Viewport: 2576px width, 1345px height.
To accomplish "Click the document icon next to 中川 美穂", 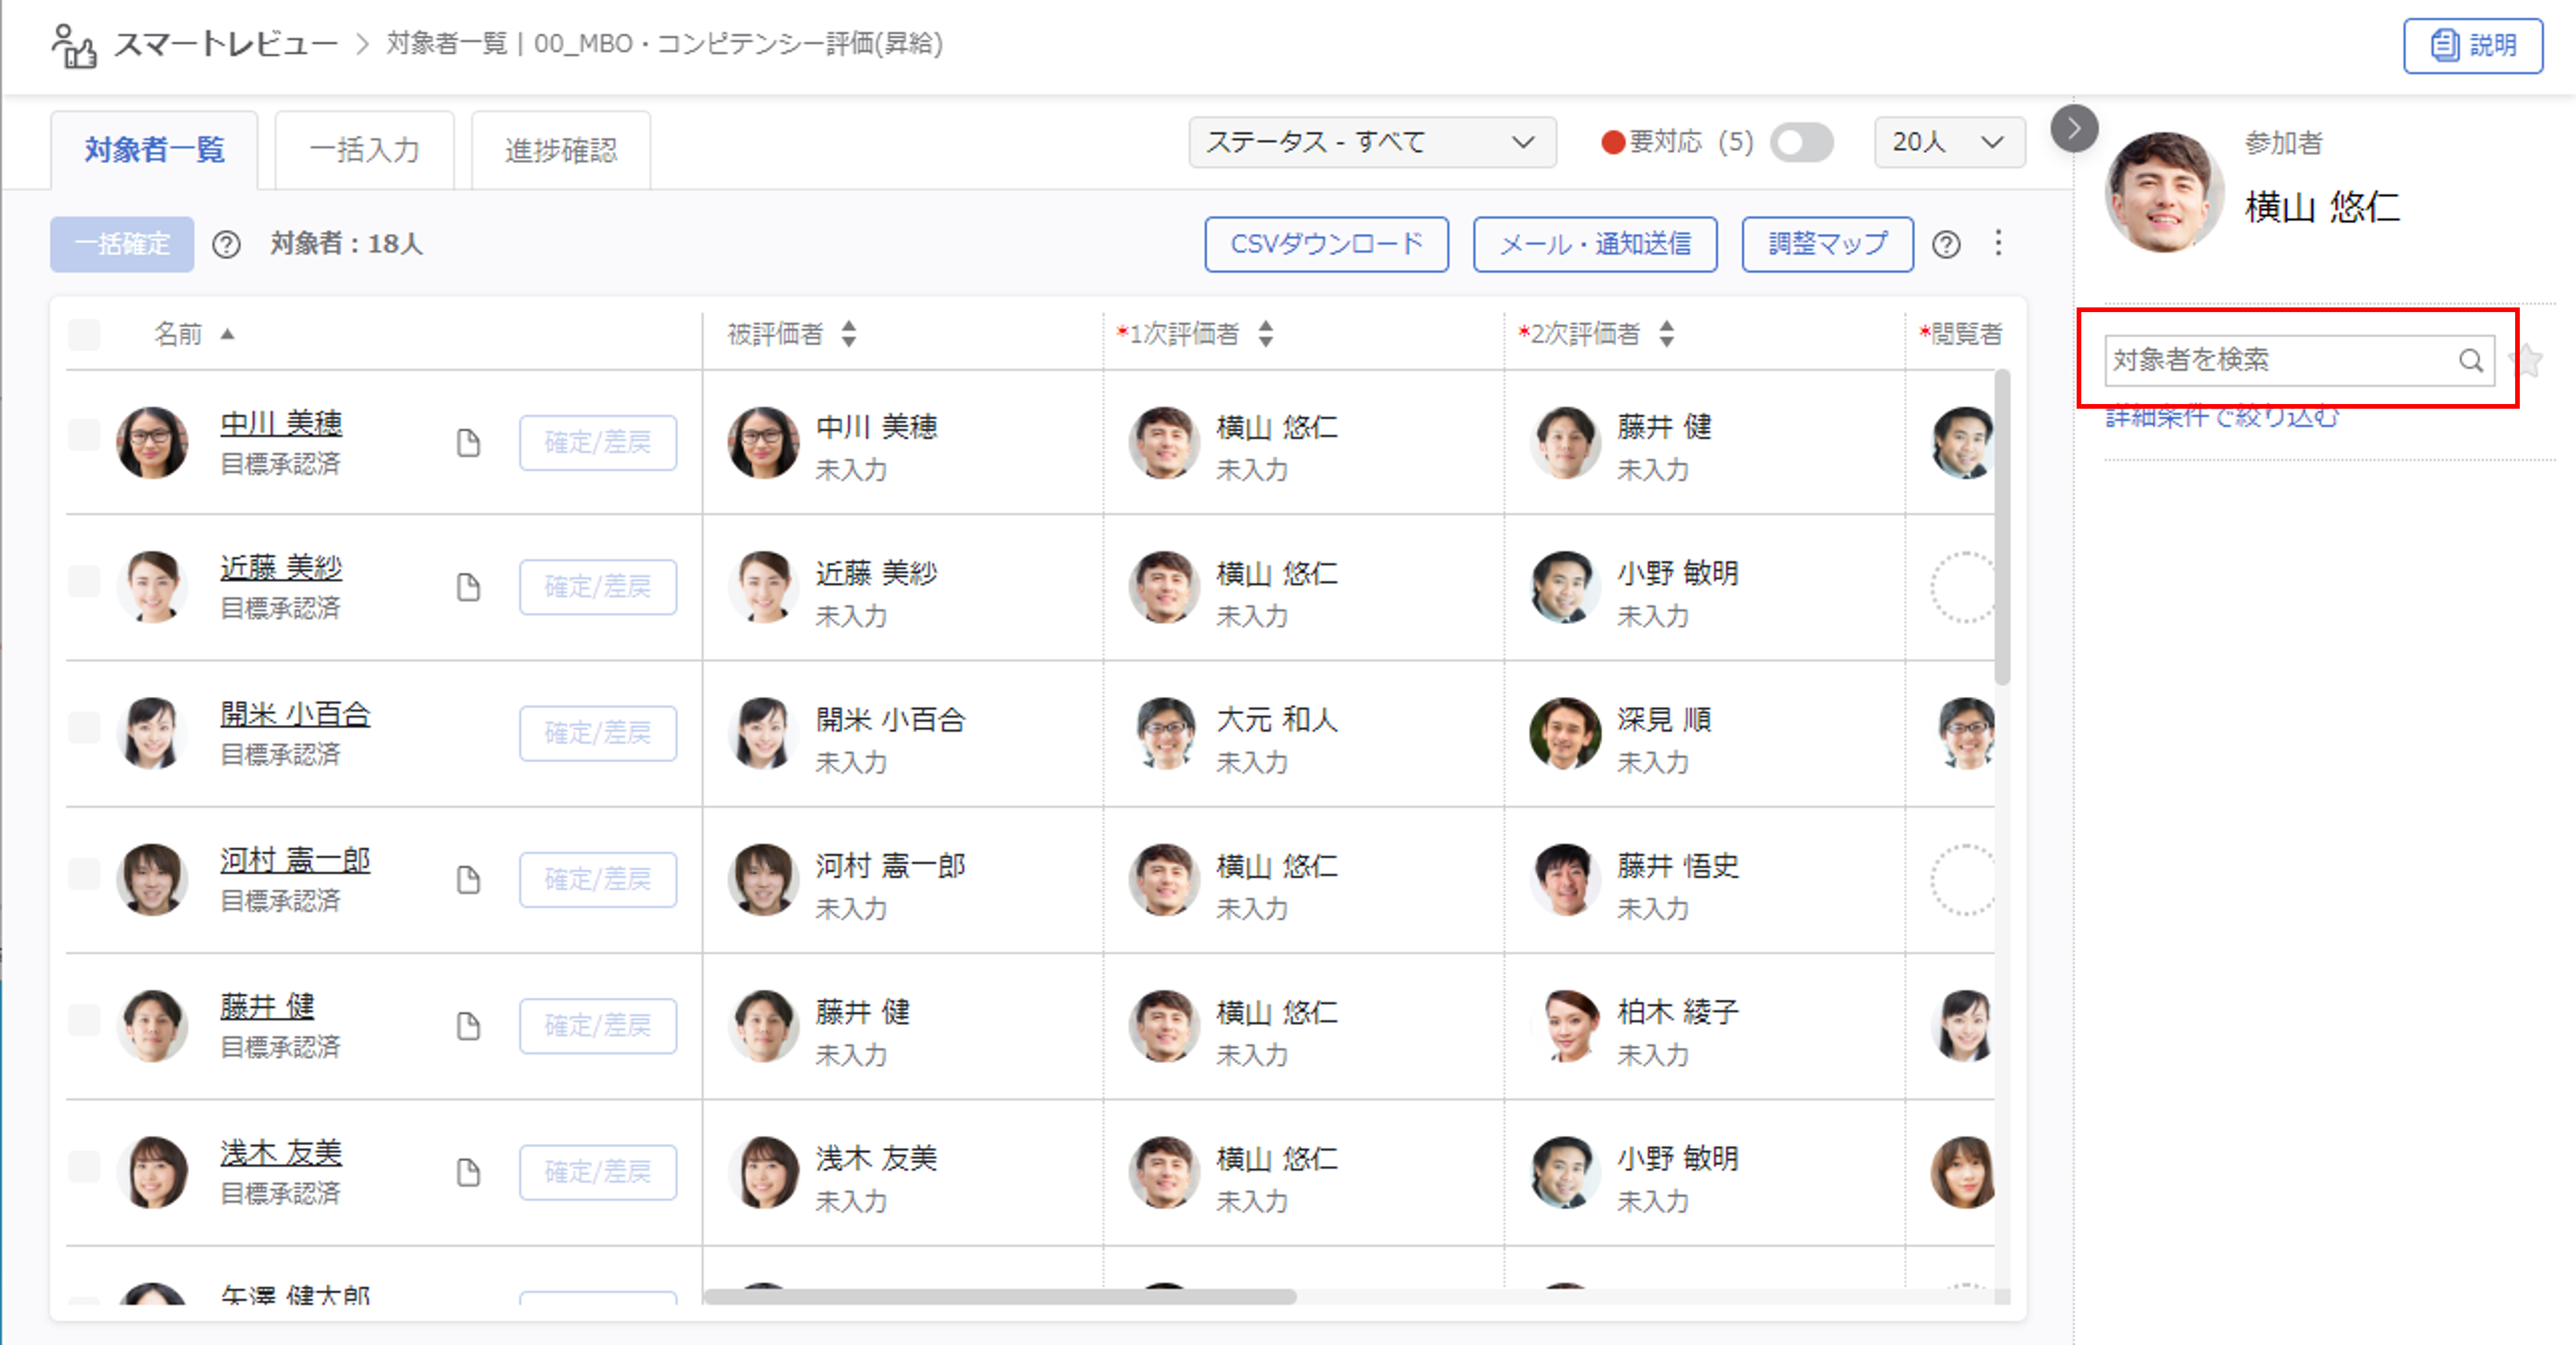I will point(468,442).
